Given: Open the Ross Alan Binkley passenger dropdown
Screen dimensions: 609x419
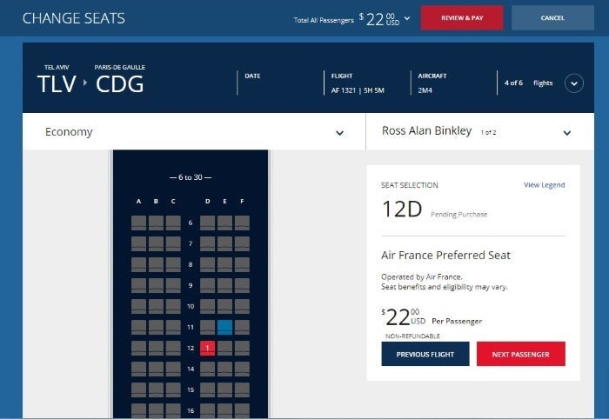Looking at the screenshot, I should (480, 132).
